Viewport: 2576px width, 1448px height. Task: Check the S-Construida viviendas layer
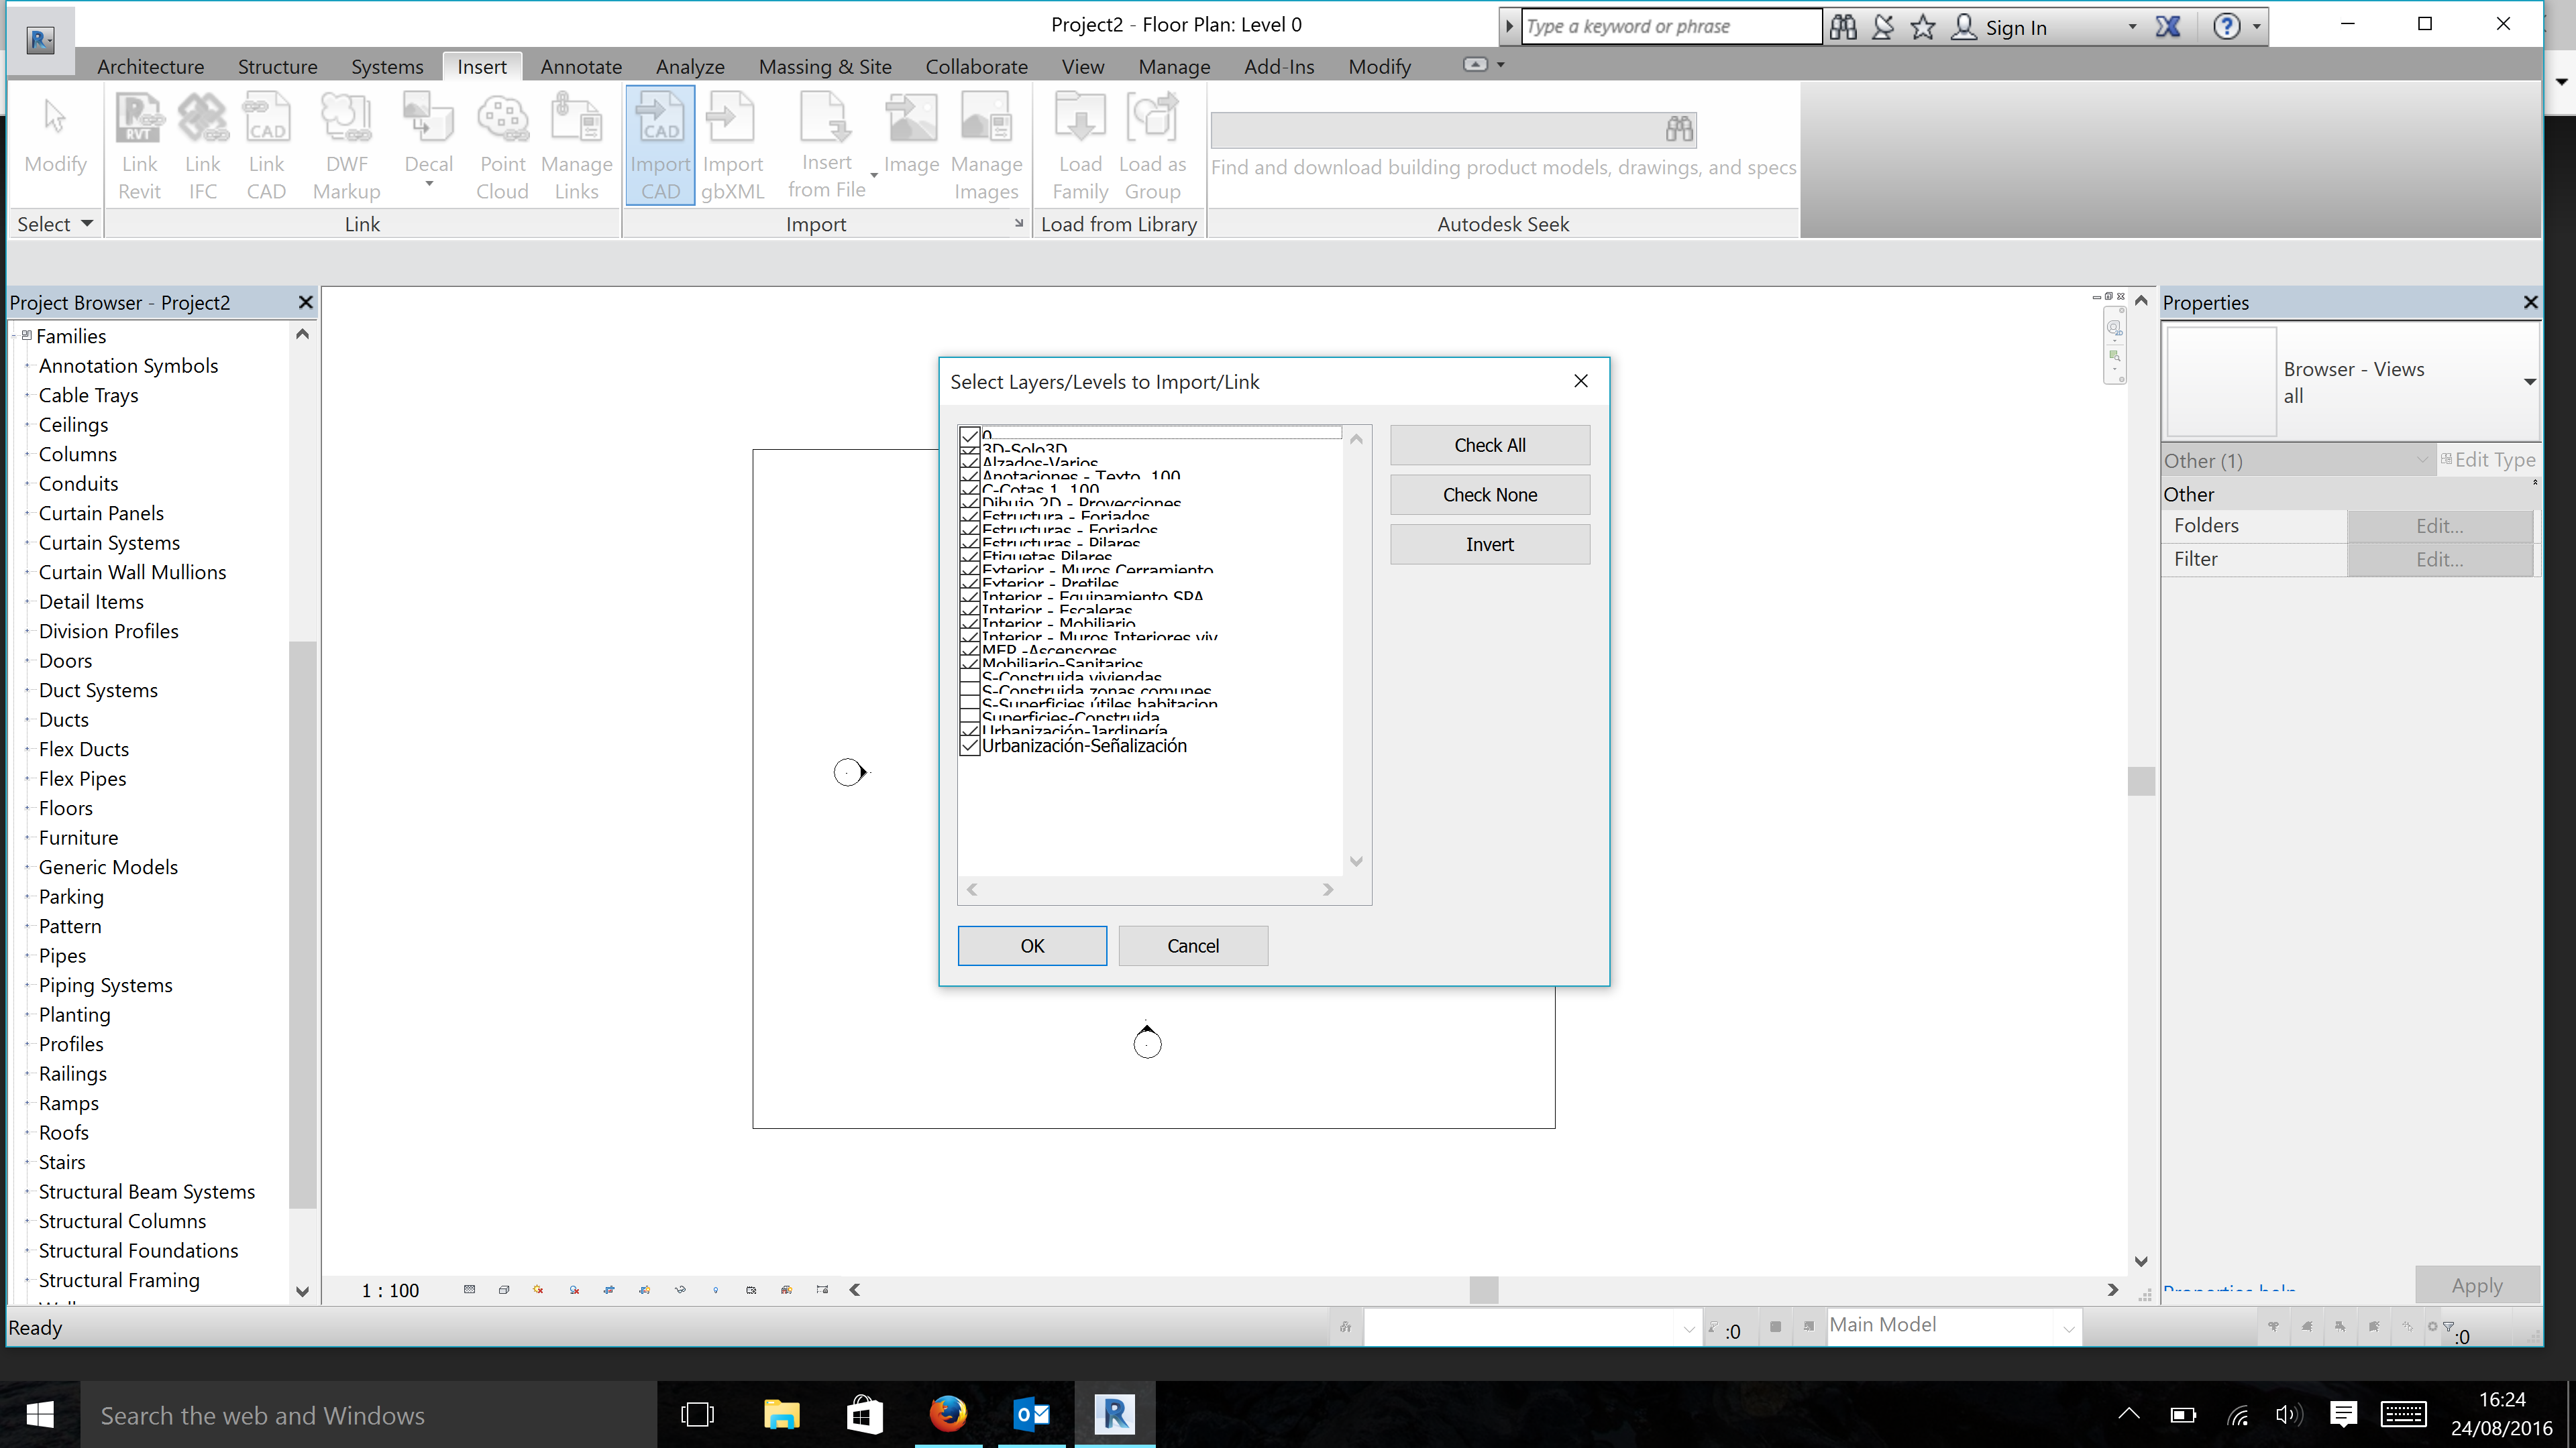tap(969, 676)
